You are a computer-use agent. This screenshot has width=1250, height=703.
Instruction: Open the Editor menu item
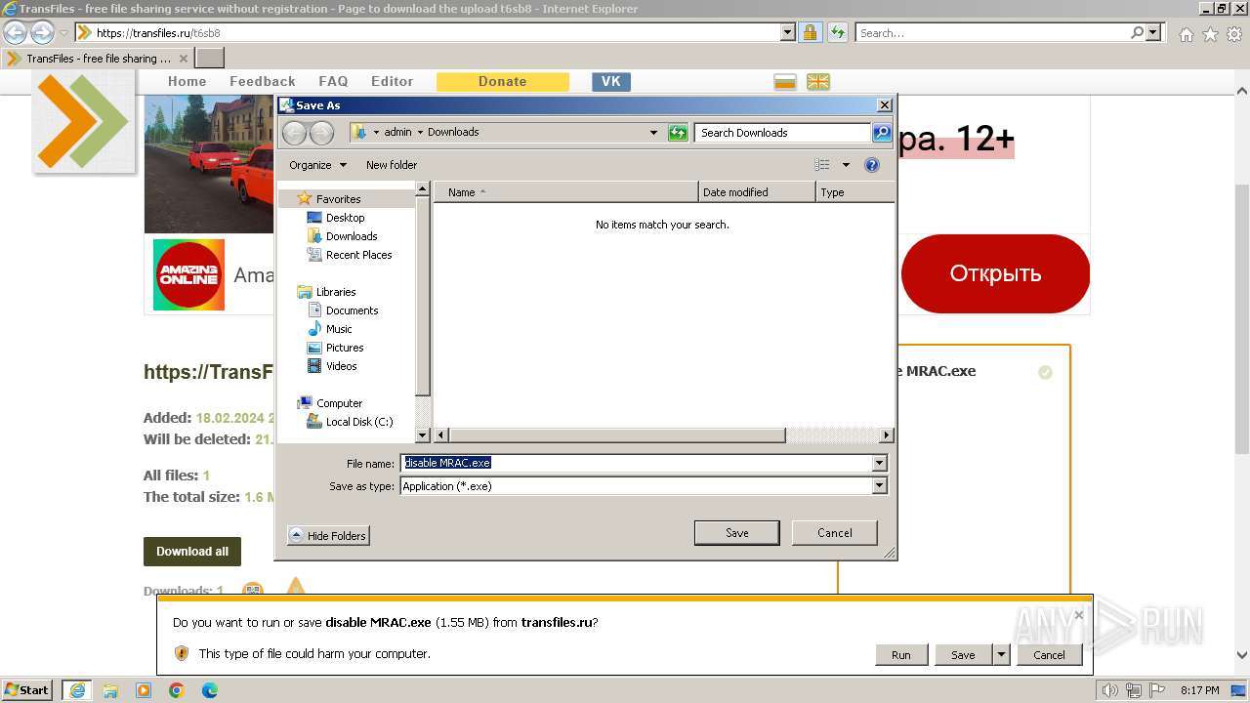click(392, 81)
